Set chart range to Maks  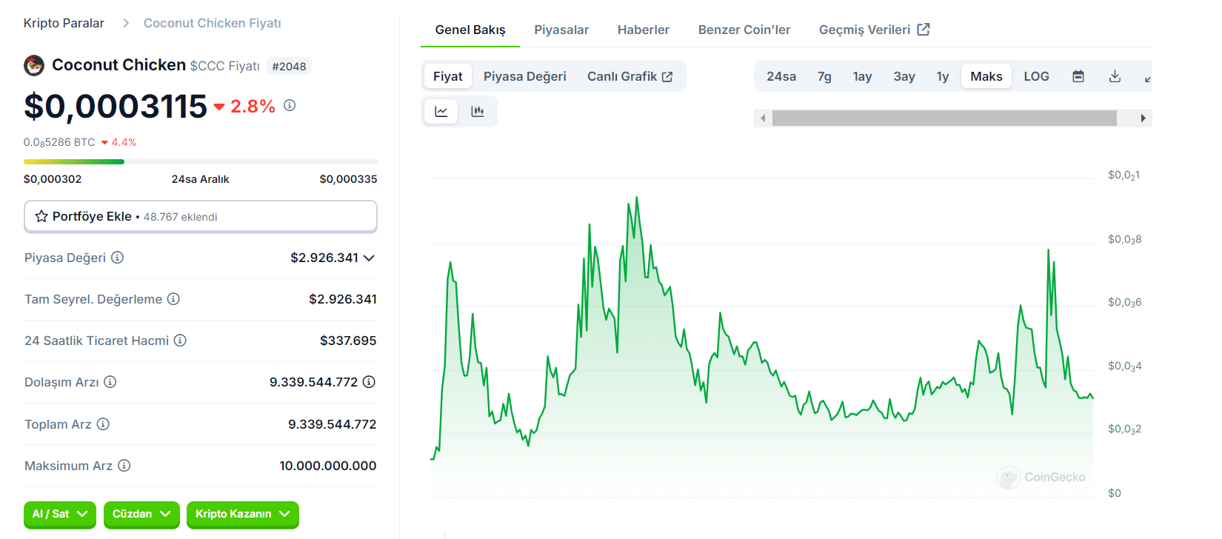pyautogui.click(x=986, y=76)
